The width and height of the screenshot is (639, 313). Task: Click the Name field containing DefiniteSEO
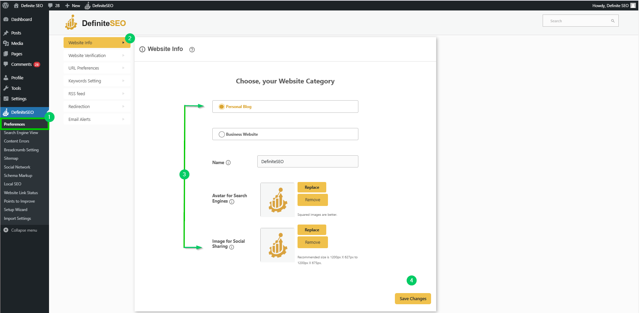[x=308, y=161]
